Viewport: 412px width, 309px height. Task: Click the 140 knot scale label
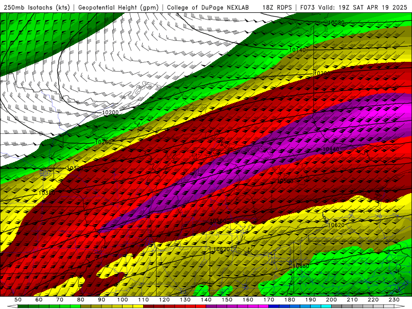coord(207,300)
